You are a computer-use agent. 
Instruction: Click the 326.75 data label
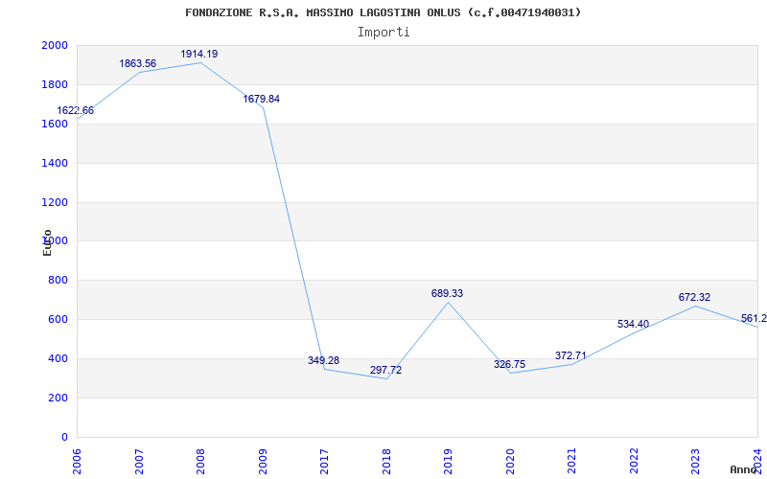coord(509,364)
